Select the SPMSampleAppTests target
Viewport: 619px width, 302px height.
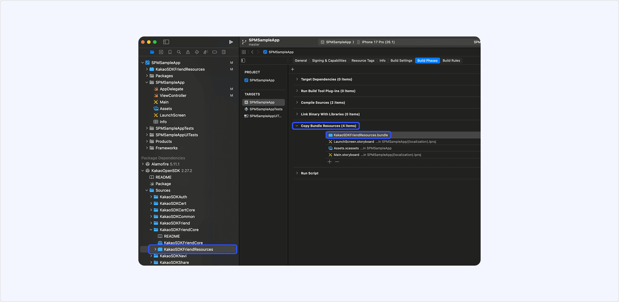pyautogui.click(x=266, y=109)
